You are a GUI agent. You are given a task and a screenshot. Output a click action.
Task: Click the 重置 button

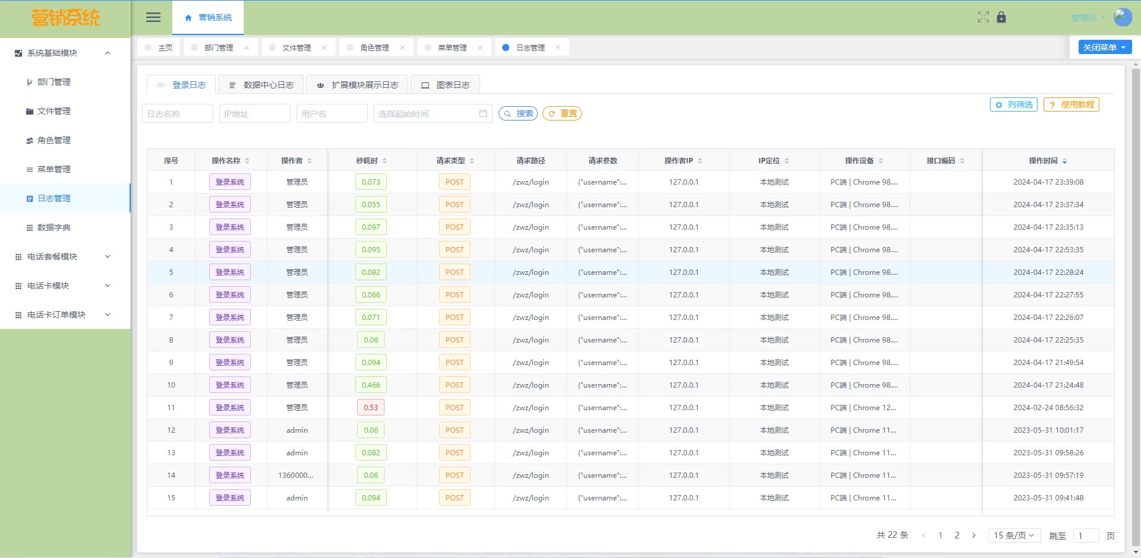[562, 113]
